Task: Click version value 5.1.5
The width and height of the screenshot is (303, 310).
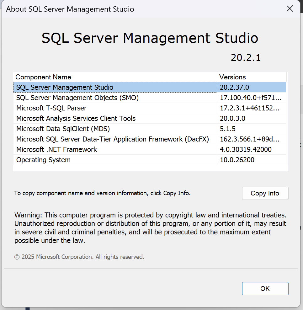Action: [228, 129]
